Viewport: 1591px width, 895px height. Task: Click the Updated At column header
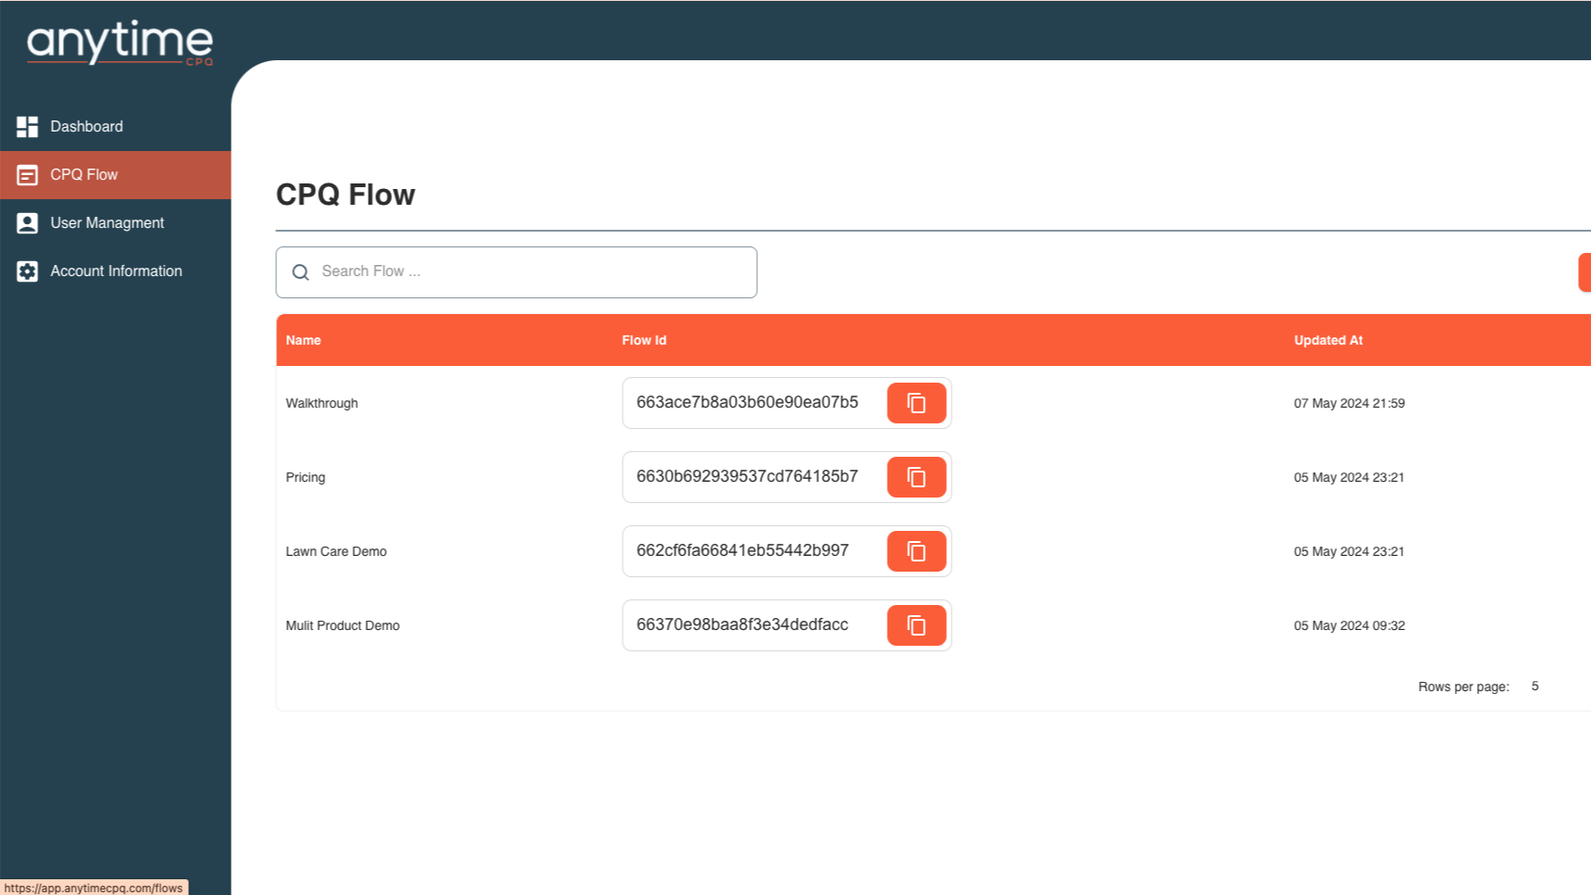(x=1328, y=340)
